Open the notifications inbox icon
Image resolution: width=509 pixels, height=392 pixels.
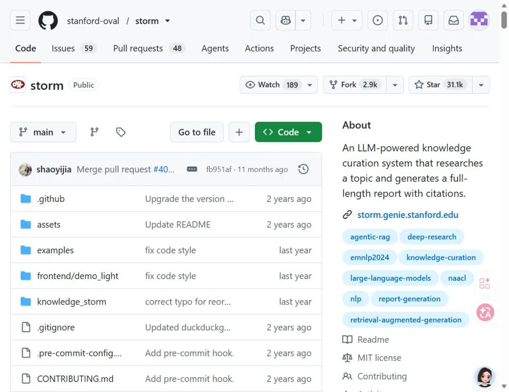tap(453, 20)
